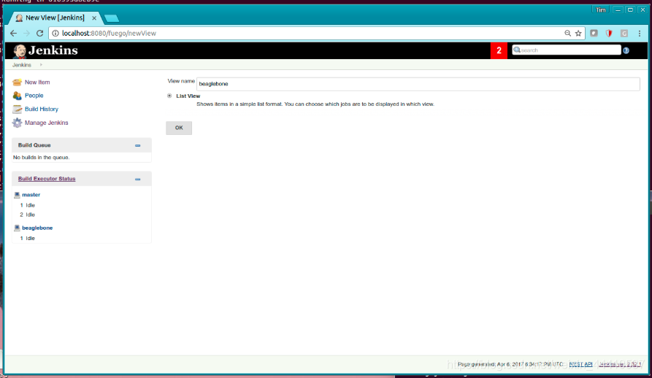Confirm with the OK button

pyautogui.click(x=179, y=128)
